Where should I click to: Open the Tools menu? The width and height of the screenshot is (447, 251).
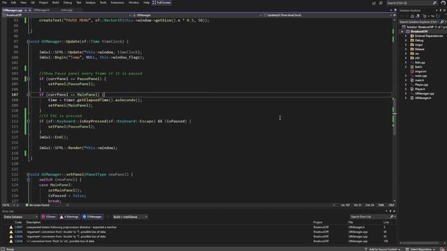103,3
